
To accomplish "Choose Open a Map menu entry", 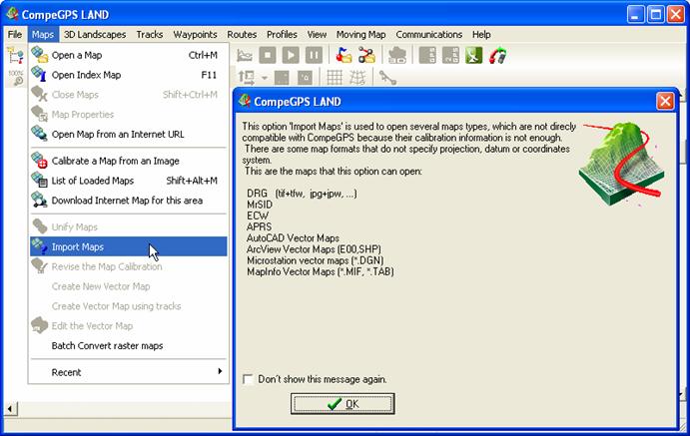I will (129, 55).
